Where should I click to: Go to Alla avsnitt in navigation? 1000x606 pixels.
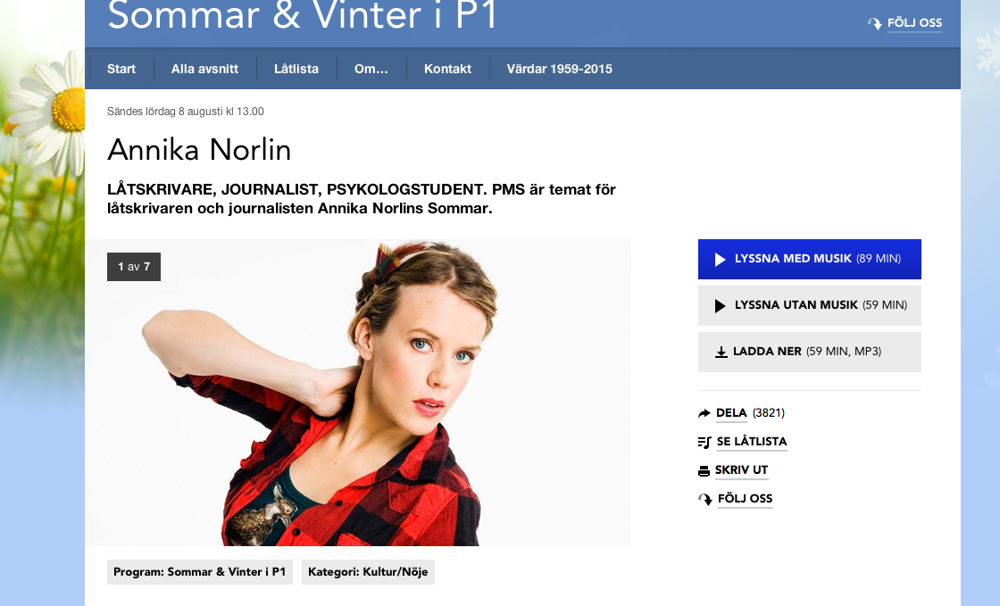tap(204, 69)
